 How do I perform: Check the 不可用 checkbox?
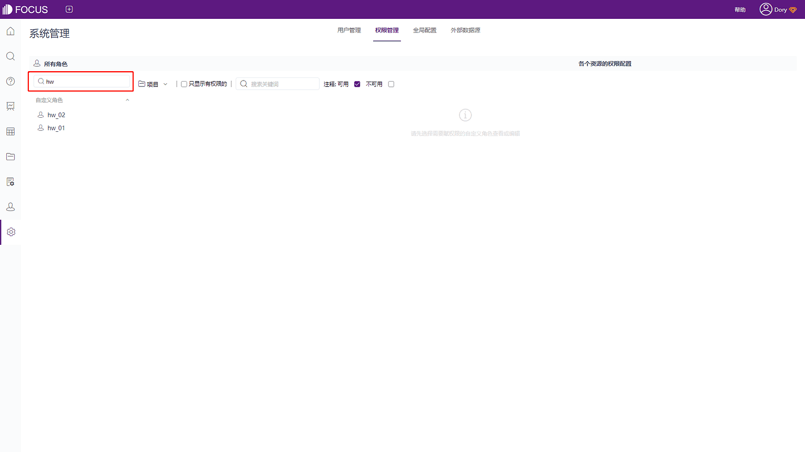(x=391, y=84)
